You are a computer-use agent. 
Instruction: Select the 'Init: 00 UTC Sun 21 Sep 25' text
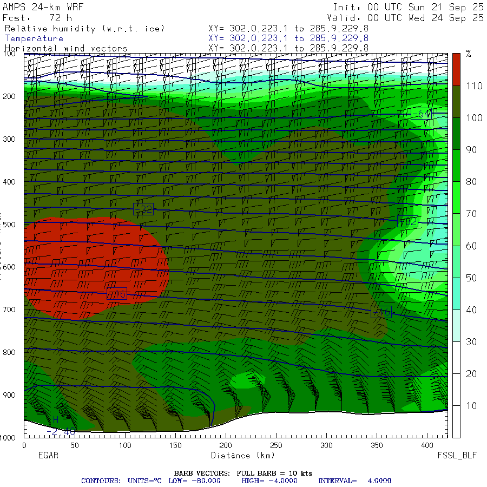click(x=409, y=7)
